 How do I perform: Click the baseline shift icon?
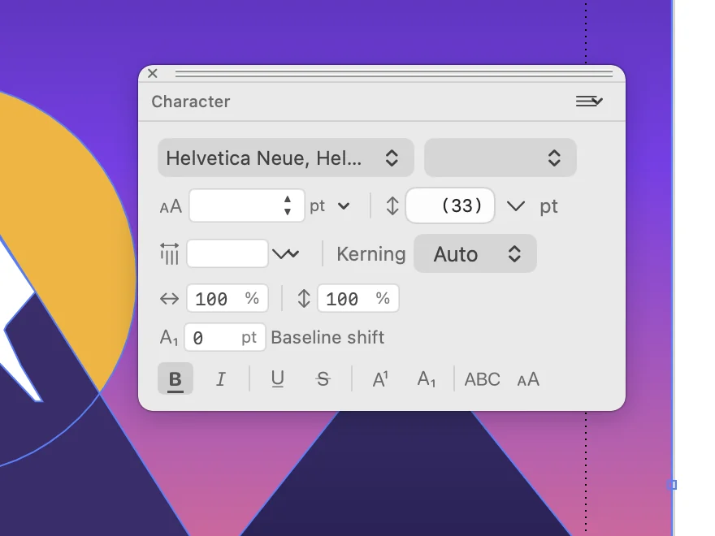[169, 338]
